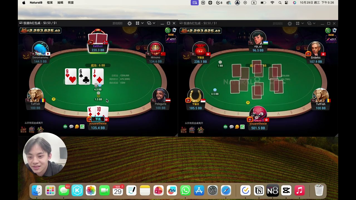Open third mini-game icon in left table
Viewport: 356px width, 200px height.
[x=41, y=129]
